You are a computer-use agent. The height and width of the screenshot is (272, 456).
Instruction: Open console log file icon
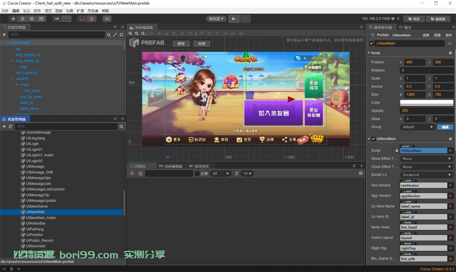pos(140,174)
